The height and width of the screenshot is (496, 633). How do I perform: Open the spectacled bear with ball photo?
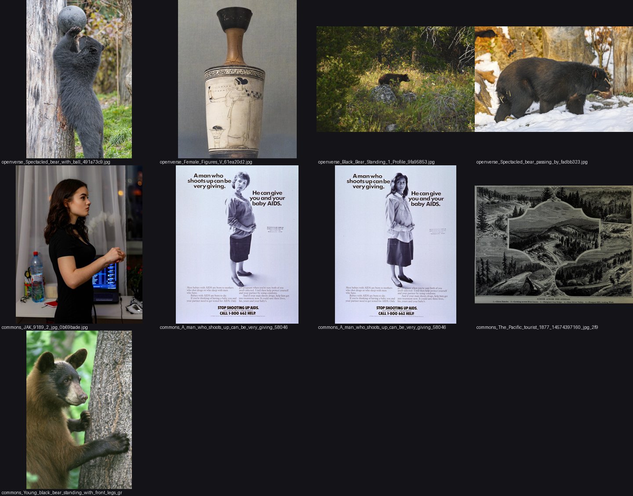[x=79, y=79]
